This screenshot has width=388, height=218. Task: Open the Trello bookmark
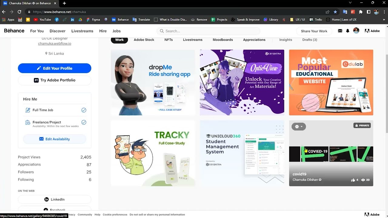tap(316, 19)
